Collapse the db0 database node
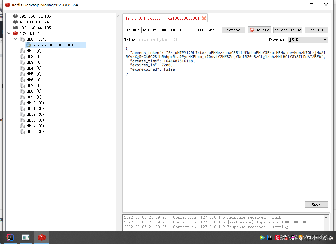Image resolution: width=336 pixels, height=244 pixels. coord(15,39)
